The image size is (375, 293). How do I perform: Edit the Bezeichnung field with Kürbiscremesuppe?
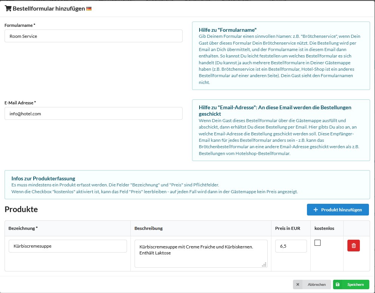pyautogui.click(x=68, y=246)
